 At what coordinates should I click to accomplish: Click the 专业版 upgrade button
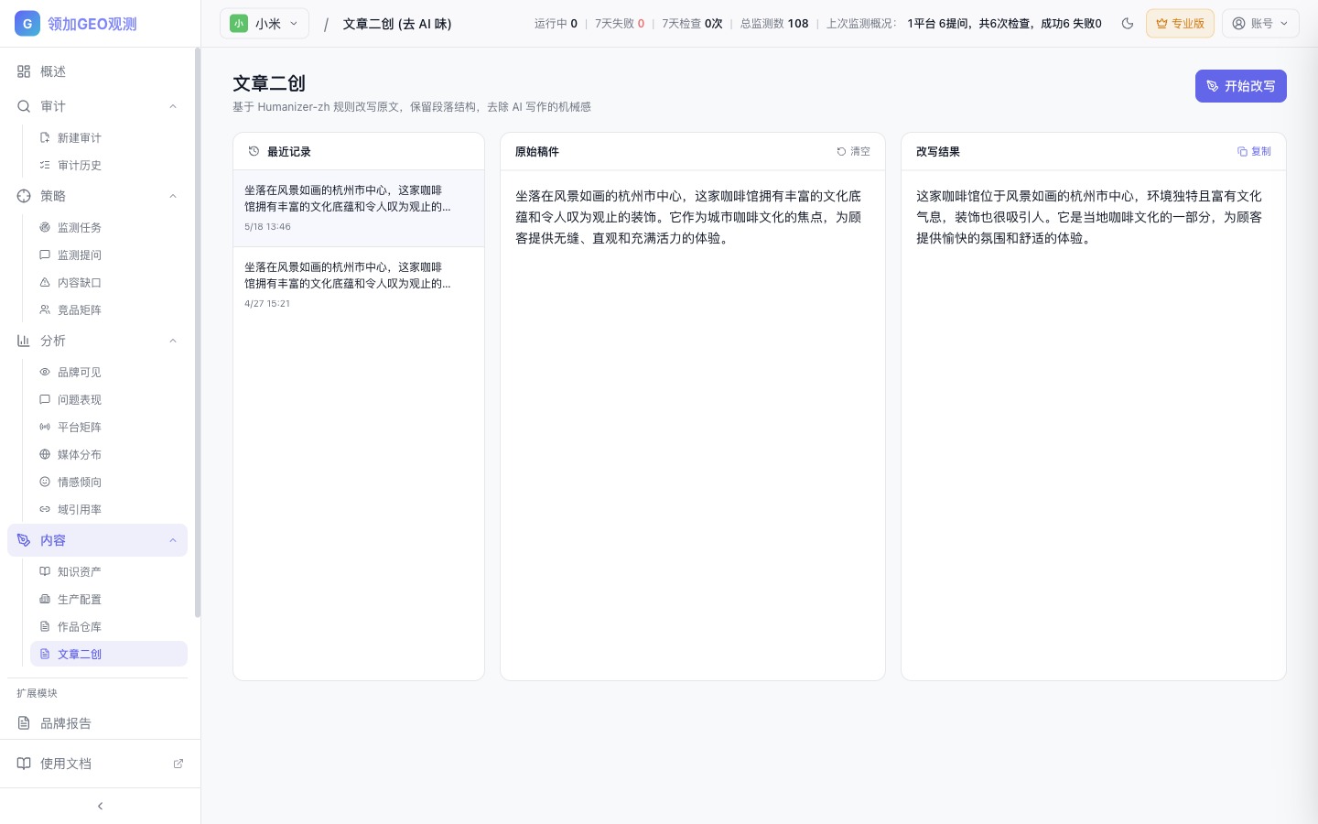tap(1180, 24)
